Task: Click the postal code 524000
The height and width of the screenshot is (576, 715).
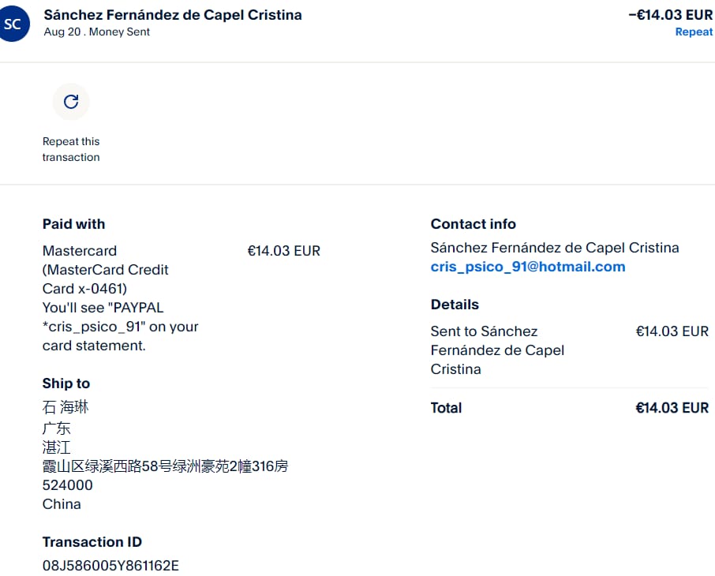Action: coord(68,485)
